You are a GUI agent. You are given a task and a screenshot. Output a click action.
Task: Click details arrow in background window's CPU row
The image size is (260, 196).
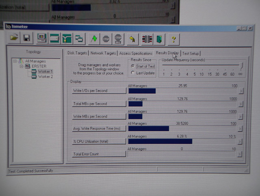pos(172,6)
